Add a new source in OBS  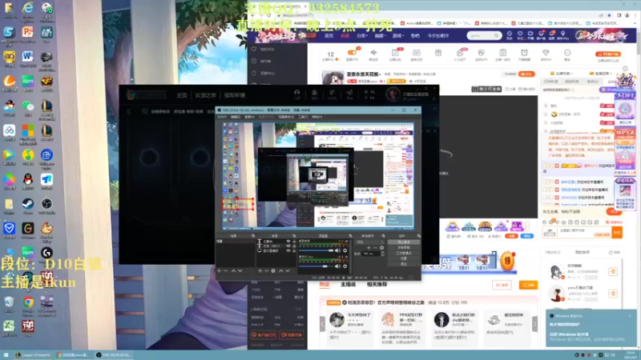point(260,270)
